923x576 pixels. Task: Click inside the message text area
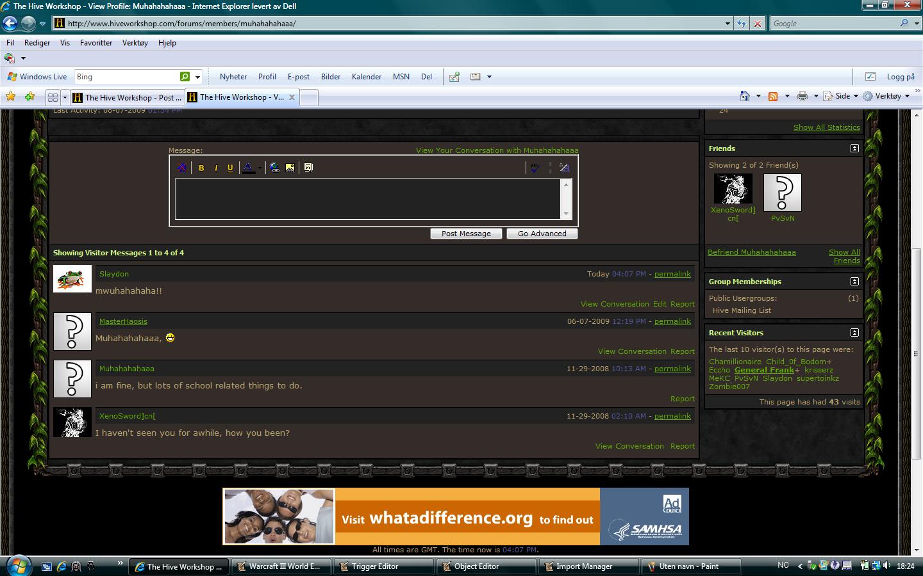369,199
